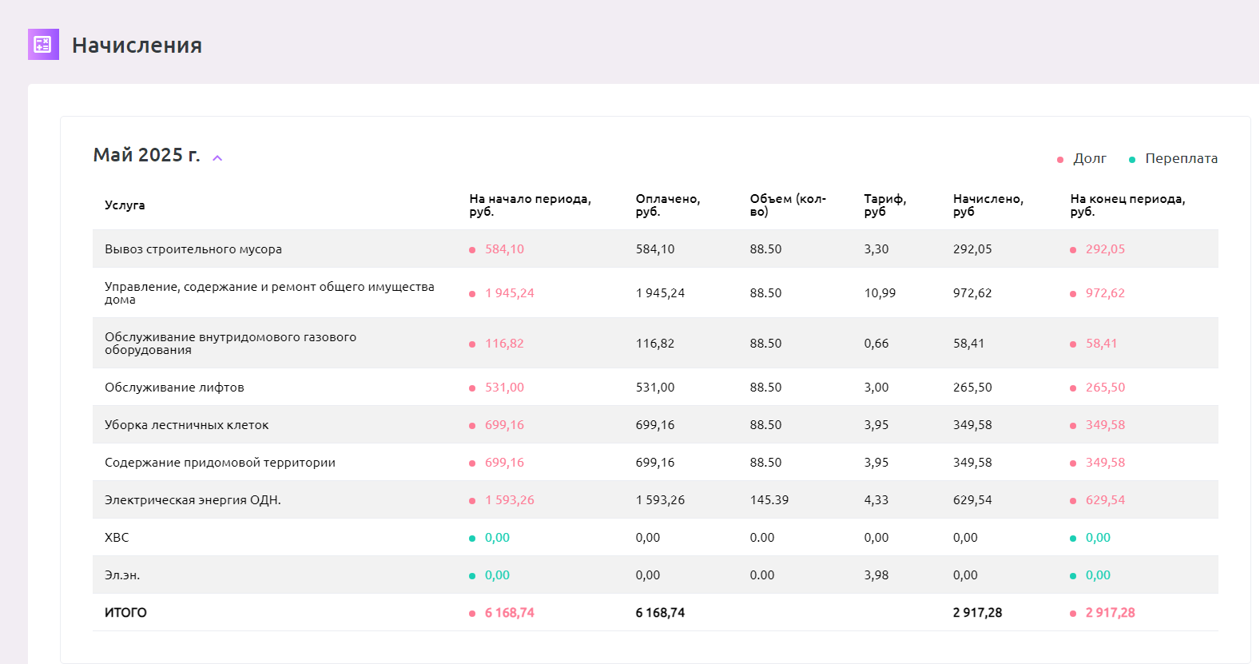Screen dimensions: 1260x664
Task: Click the pink Долг legend dot
Action: (1060, 160)
